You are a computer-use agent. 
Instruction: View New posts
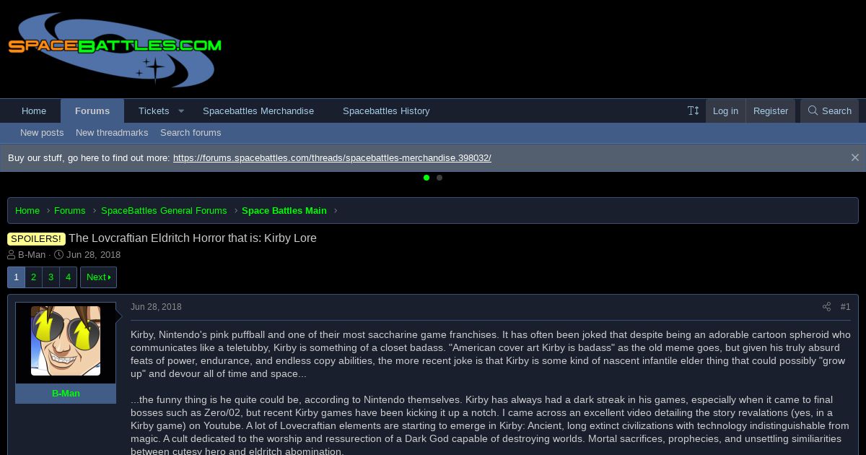(42, 133)
